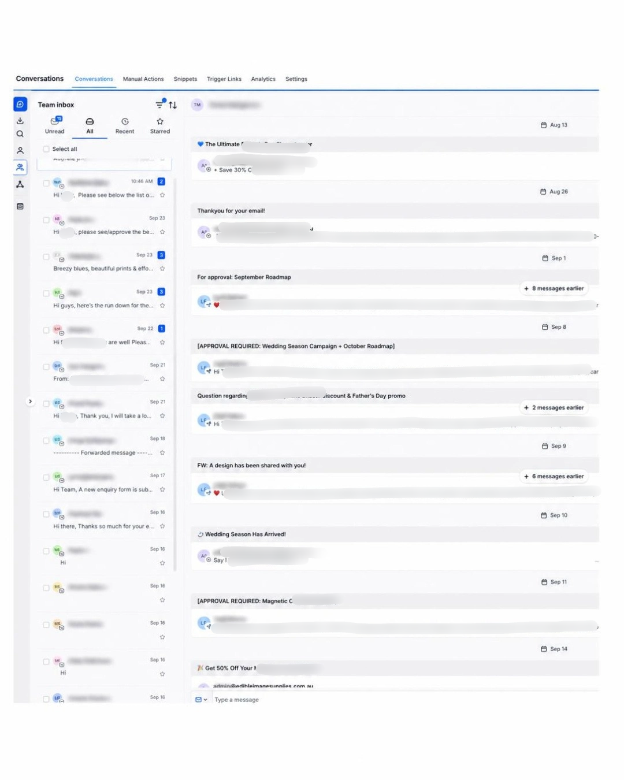The width and height of the screenshot is (624, 780).
Task: Open the 'For approval: September Roadmap' thread header
Action: tap(395, 277)
